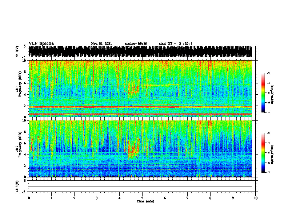The height and width of the screenshot is (222, 288).
Task: Click inside the ch.1 voltage waveform strip
Action: click(140, 52)
